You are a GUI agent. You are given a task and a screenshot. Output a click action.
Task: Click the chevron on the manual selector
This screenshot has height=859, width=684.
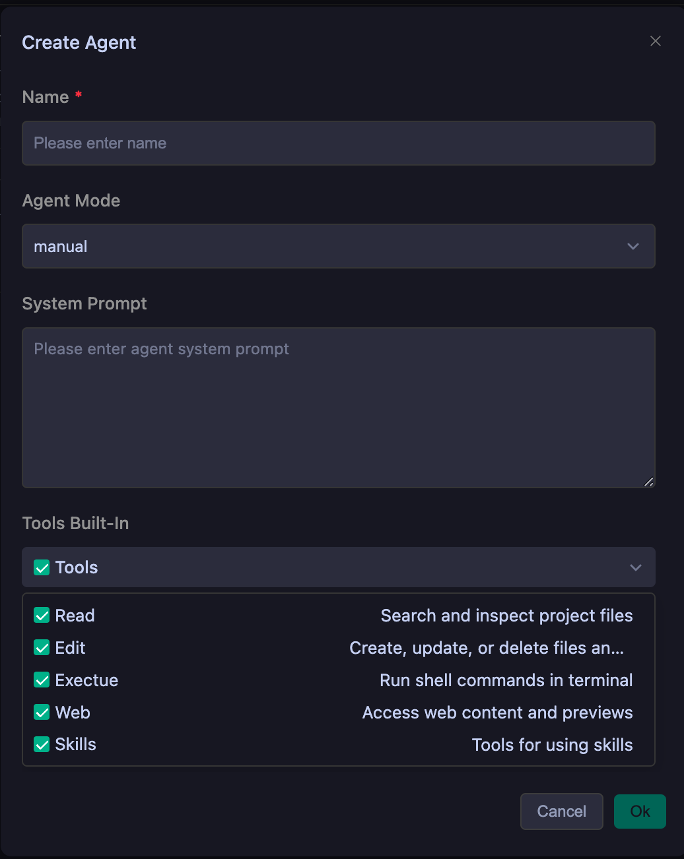(x=633, y=246)
